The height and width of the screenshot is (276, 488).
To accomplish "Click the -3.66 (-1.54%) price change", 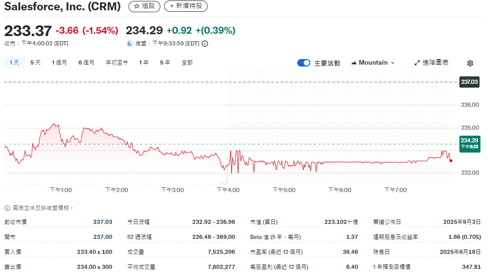I will [x=87, y=30].
